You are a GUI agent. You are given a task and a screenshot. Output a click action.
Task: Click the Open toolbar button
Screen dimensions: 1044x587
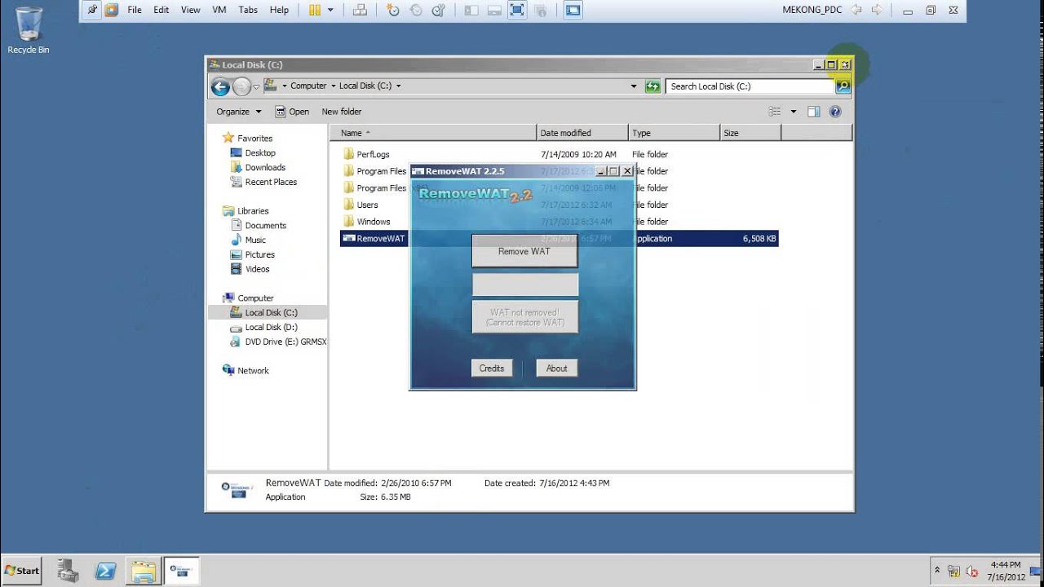[x=292, y=112]
